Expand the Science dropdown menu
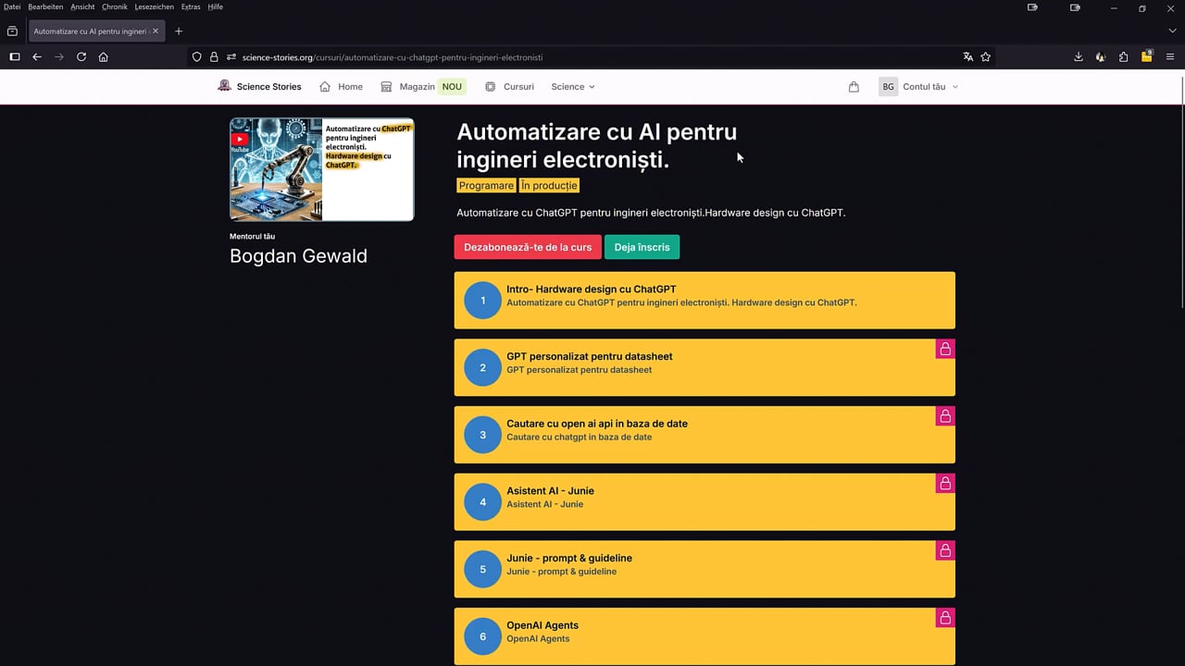The image size is (1185, 666). pos(573,87)
